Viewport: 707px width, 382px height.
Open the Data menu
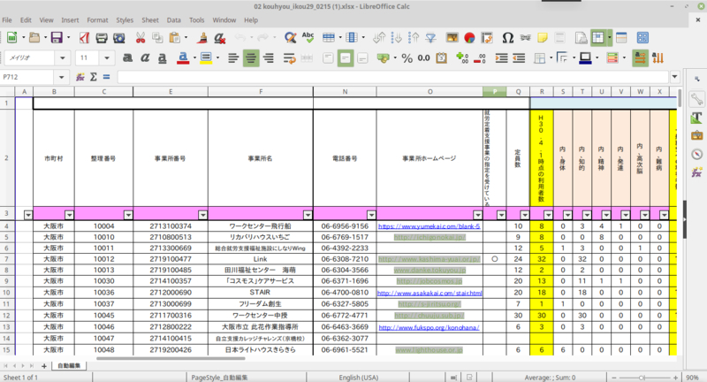[173, 19]
